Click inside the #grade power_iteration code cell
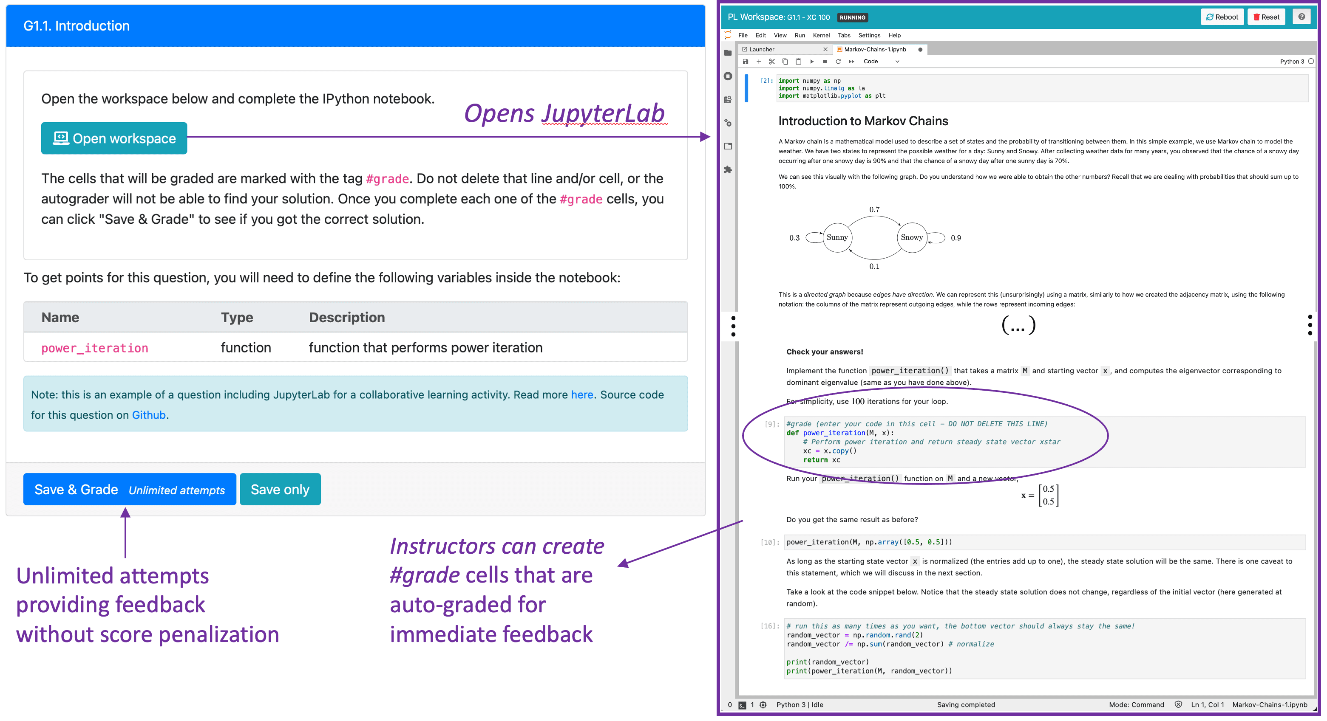1327x721 pixels. 1044,442
